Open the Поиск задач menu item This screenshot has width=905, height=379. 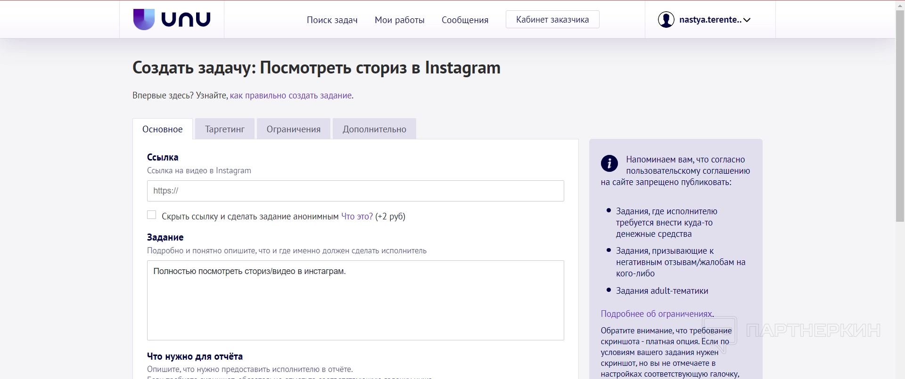332,20
